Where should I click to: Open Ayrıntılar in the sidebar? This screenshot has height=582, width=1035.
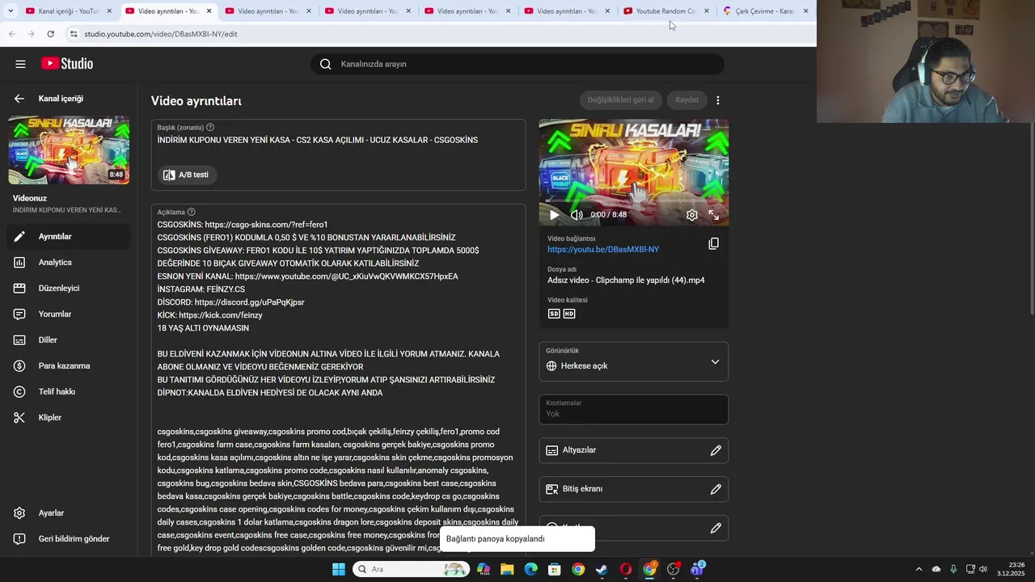pos(69,237)
